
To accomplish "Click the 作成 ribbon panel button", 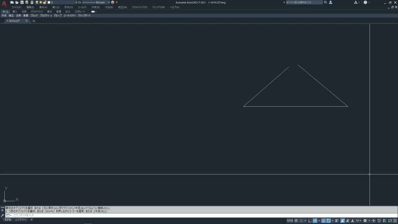I will 4,16.
